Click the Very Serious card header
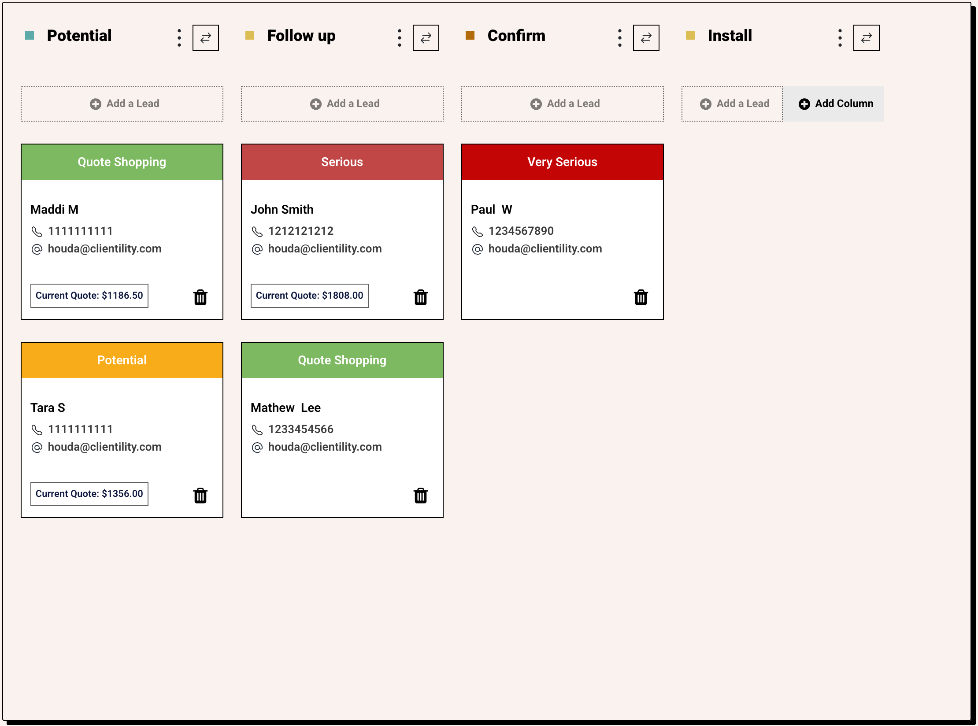Image resolution: width=978 pixels, height=726 pixels. [563, 162]
